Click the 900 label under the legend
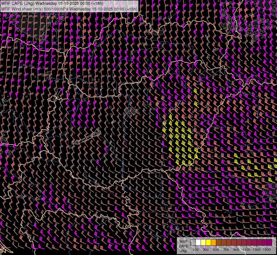 [x=236, y=250]
